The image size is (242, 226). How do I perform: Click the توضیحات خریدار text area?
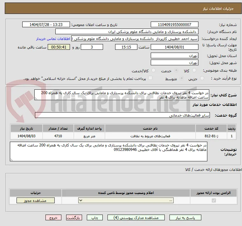pos(108,152)
